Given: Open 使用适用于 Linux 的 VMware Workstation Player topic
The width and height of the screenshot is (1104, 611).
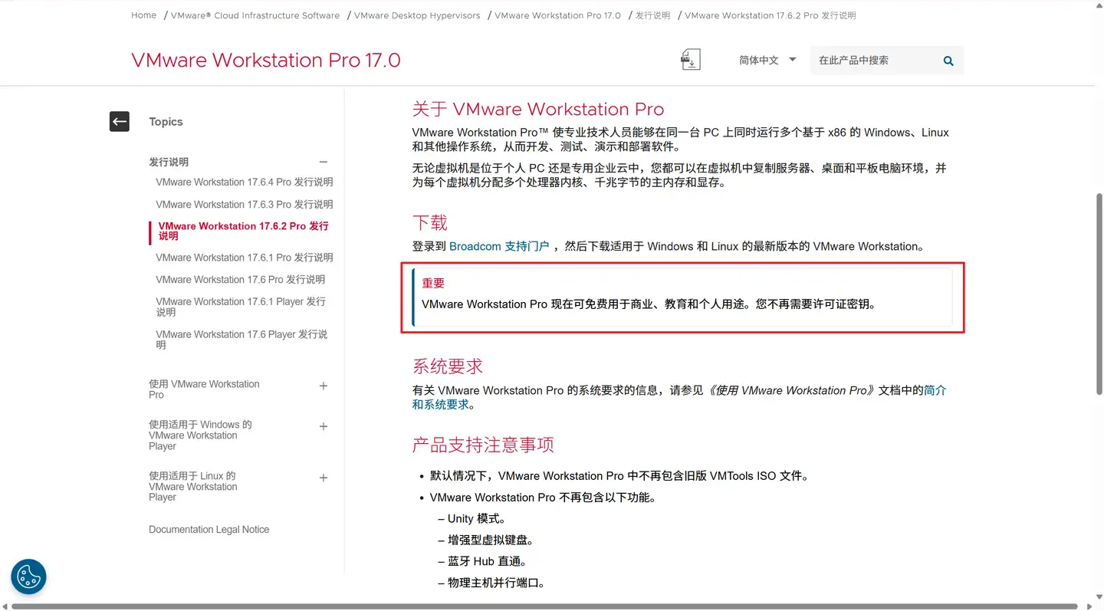Looking at the screenshot, I should click(x=193, y=487).
